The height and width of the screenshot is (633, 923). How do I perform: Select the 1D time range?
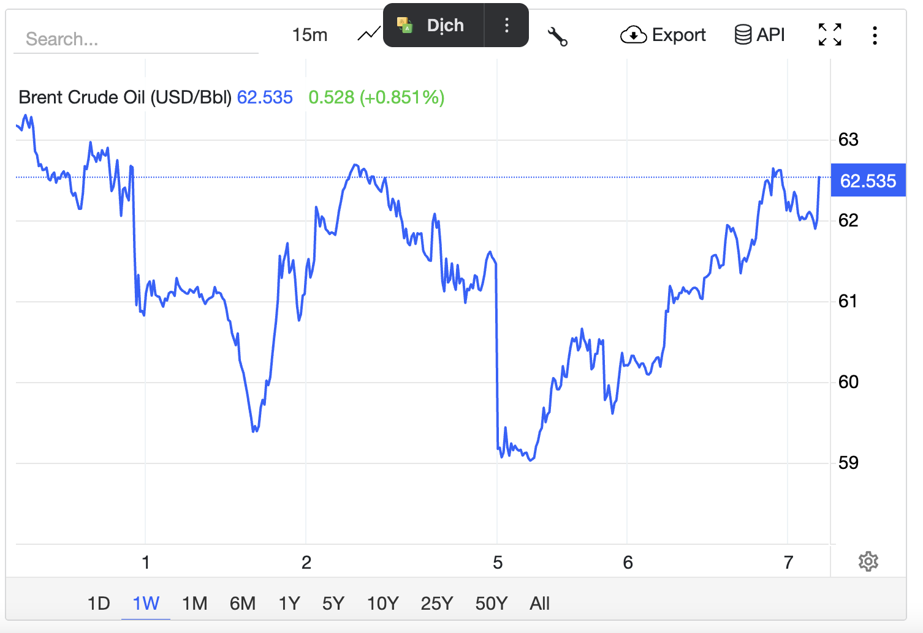click(x=99, y=604)
